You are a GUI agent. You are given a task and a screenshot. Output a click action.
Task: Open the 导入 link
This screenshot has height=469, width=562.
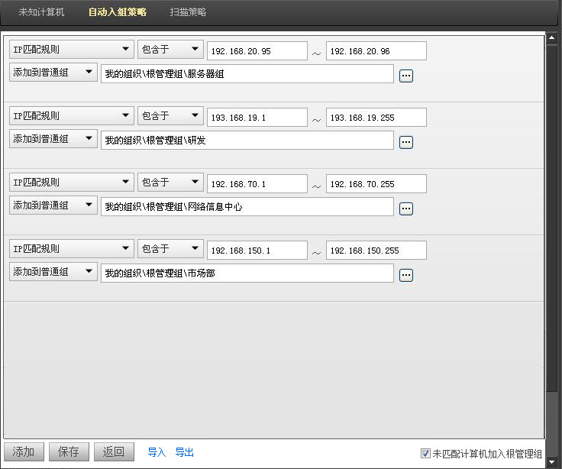[x=157, y=452]
